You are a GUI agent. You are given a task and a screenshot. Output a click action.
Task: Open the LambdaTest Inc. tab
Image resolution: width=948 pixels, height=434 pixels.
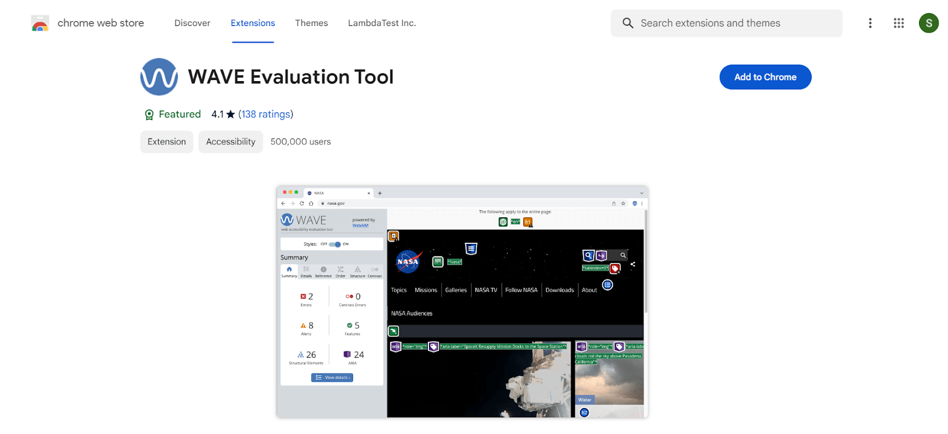coord(382,23)
